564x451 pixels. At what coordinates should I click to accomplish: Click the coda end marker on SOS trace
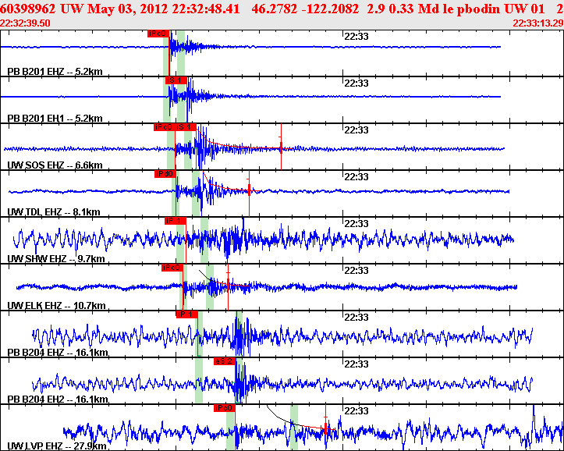[x=281, y=147]
